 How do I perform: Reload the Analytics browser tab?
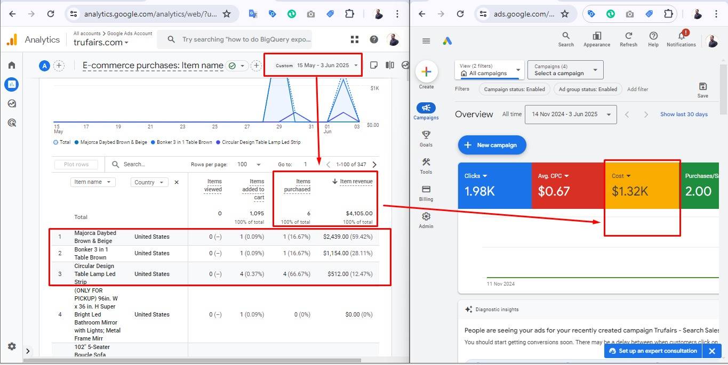click(x=50, y=14)
